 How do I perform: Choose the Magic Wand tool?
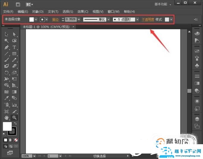7,41
